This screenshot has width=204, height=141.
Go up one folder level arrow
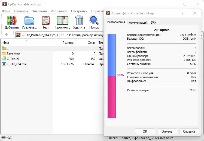(6, 35)
